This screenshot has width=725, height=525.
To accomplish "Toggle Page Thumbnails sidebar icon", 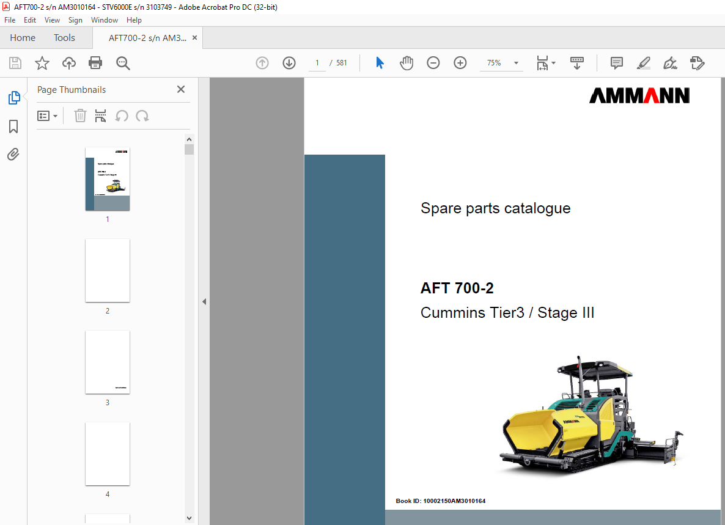I will 14,98.
